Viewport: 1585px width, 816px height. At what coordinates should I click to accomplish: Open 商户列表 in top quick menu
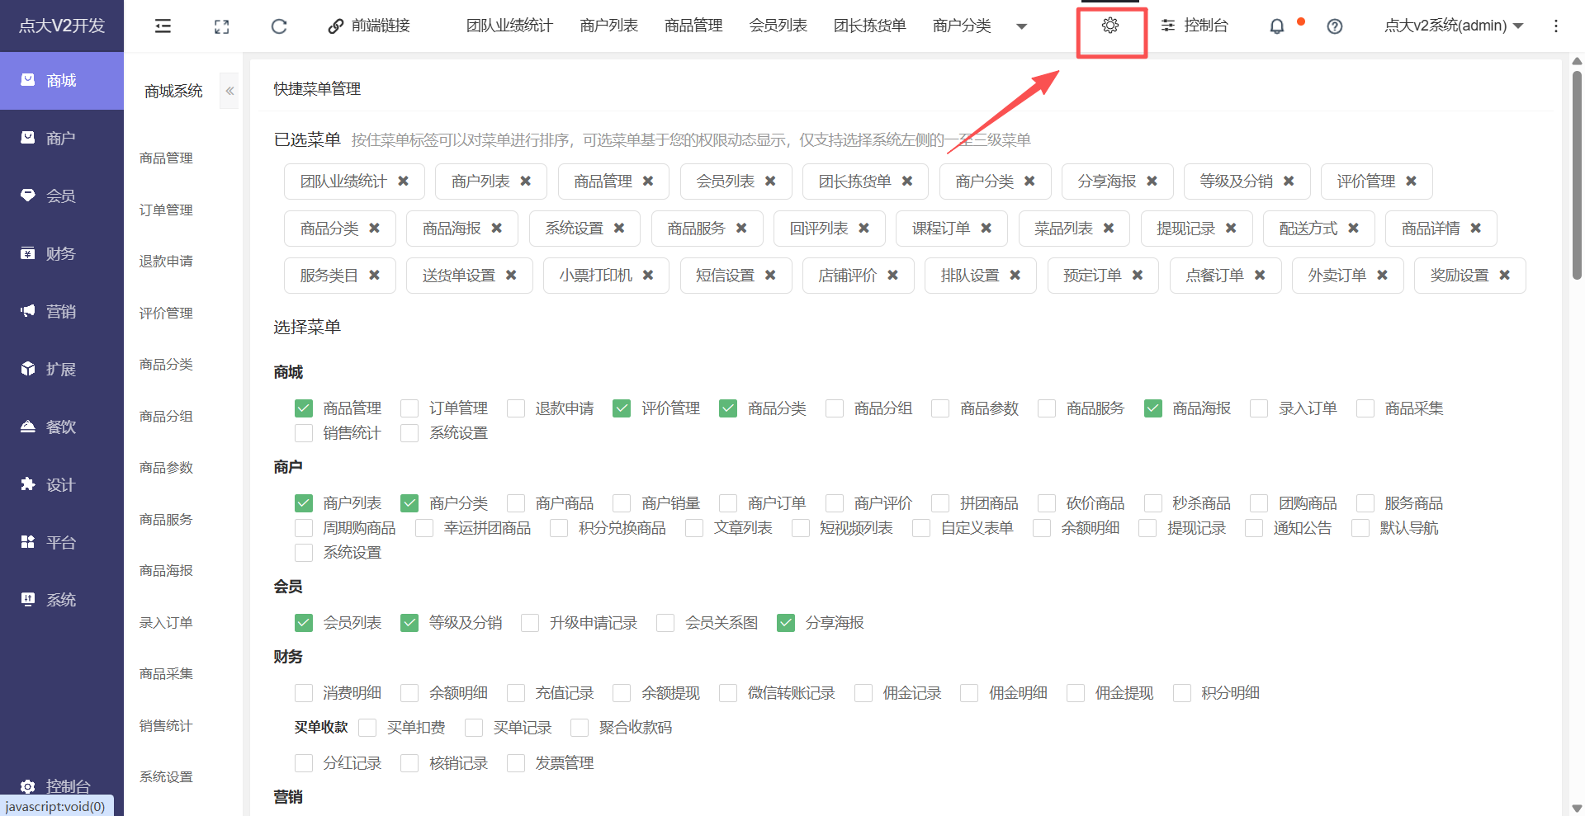608,26
